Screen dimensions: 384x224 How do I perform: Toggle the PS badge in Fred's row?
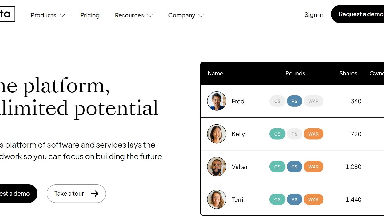(294, 101)
